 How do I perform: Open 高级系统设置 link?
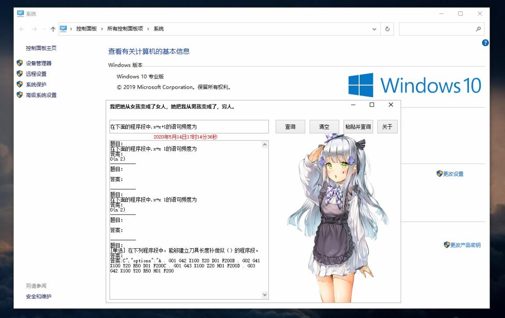(x=41, y=95)
